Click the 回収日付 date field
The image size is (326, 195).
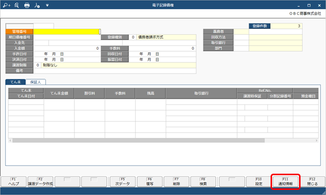click(162, 54)
